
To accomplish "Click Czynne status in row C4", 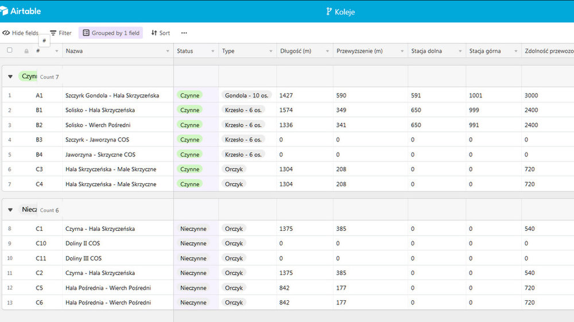I will pyautogui.click(x=189, y=184).
